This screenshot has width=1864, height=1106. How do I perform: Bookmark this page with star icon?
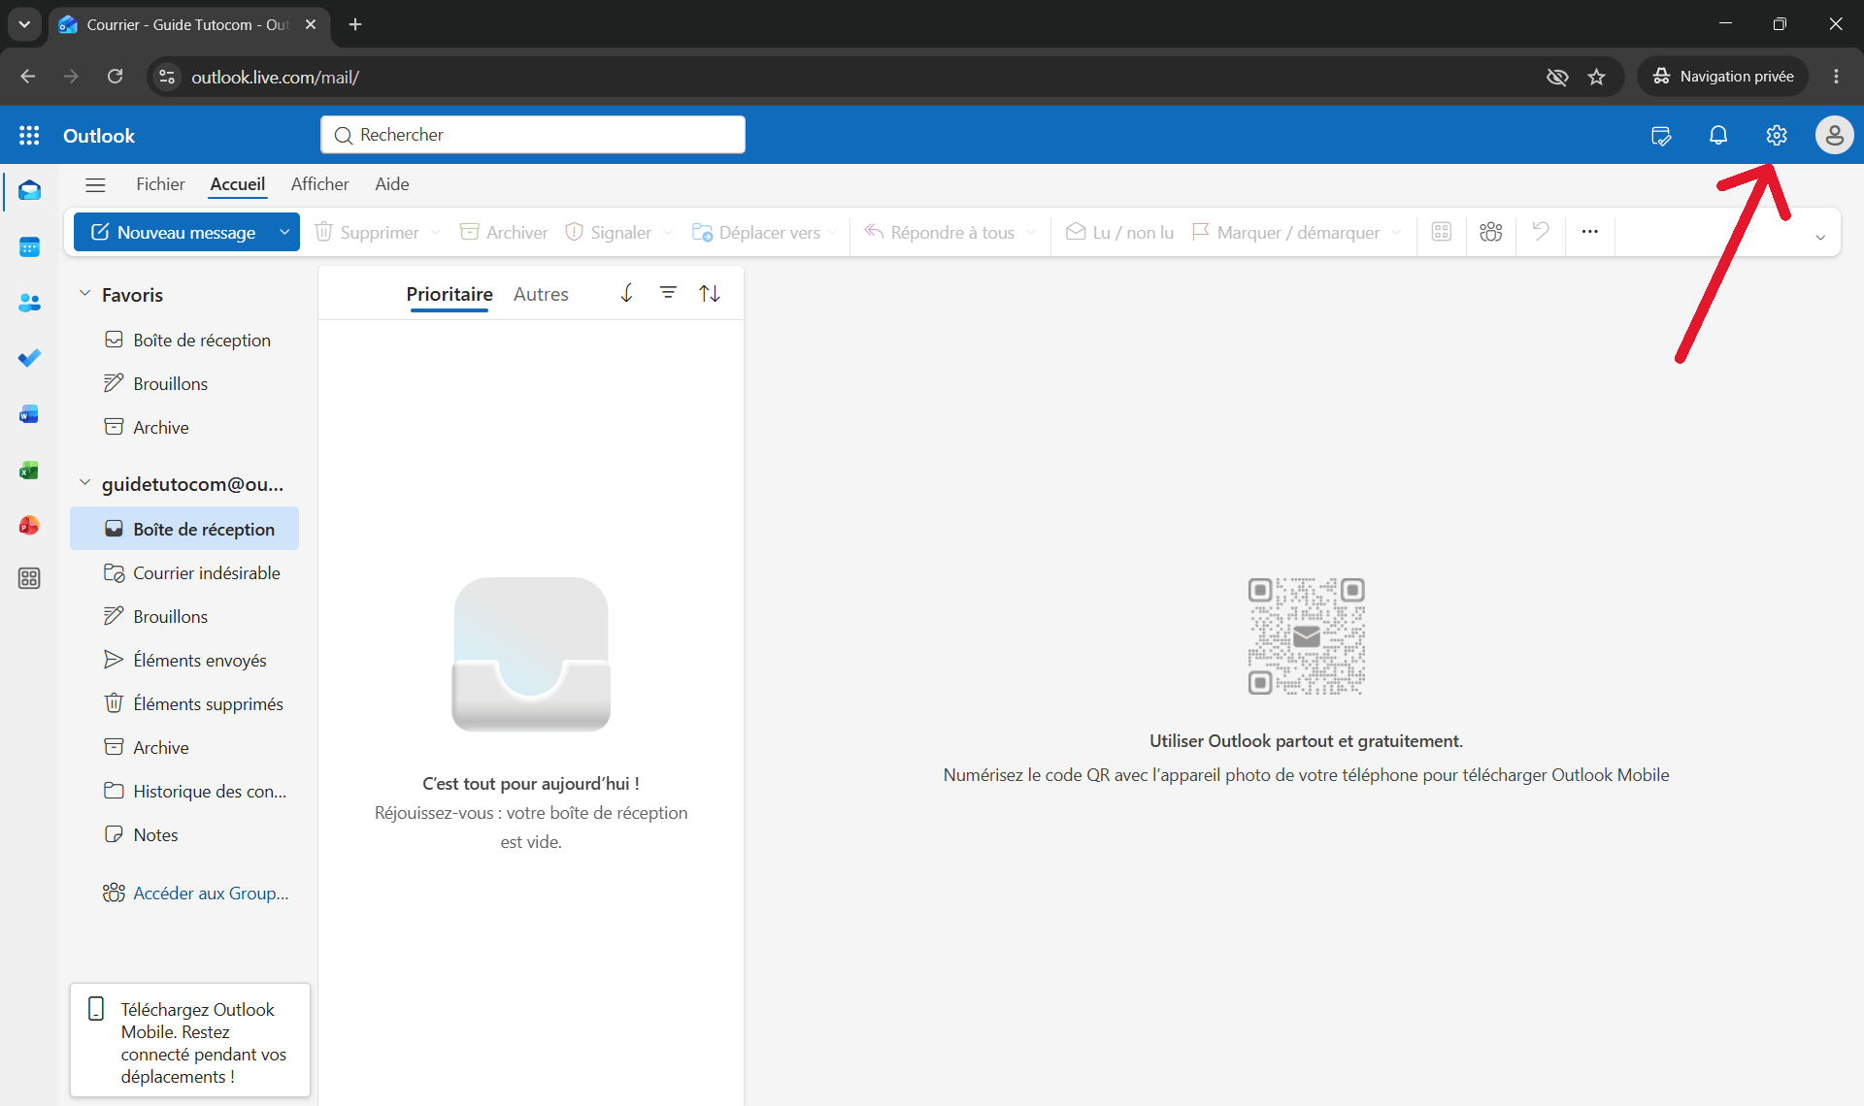click(x=1597, y=77)
